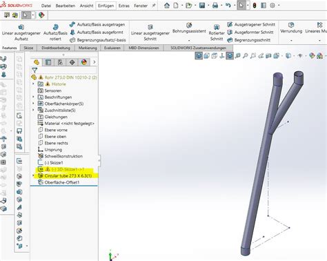Image resolution: width=327 pixels, height=261 pixels.
Task: Click the Save diskette icon
Action: pyautogui.click(x=202, y=6)
